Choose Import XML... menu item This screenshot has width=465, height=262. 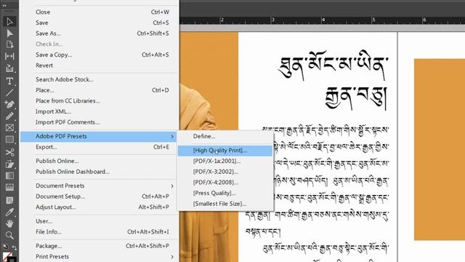[99, 111]
